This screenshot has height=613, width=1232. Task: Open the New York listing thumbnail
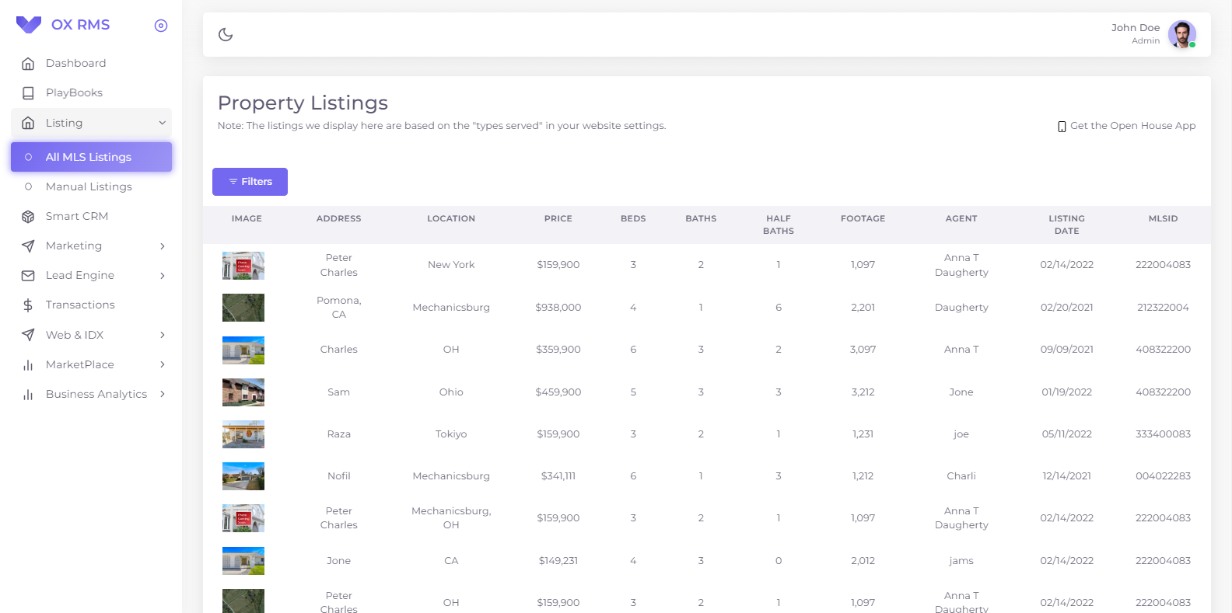click(x=243, y=266)
